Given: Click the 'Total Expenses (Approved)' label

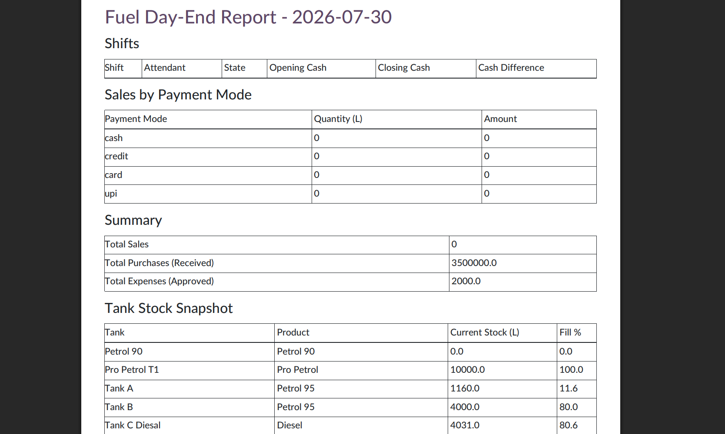Looking at the screenshot, I should tap(160, 281).
